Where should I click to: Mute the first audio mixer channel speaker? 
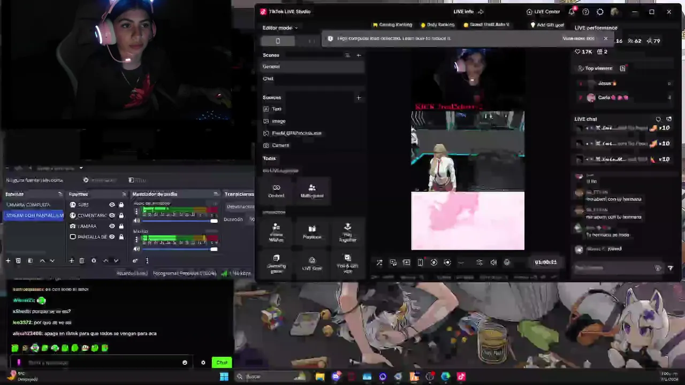[x=136, y=221]
